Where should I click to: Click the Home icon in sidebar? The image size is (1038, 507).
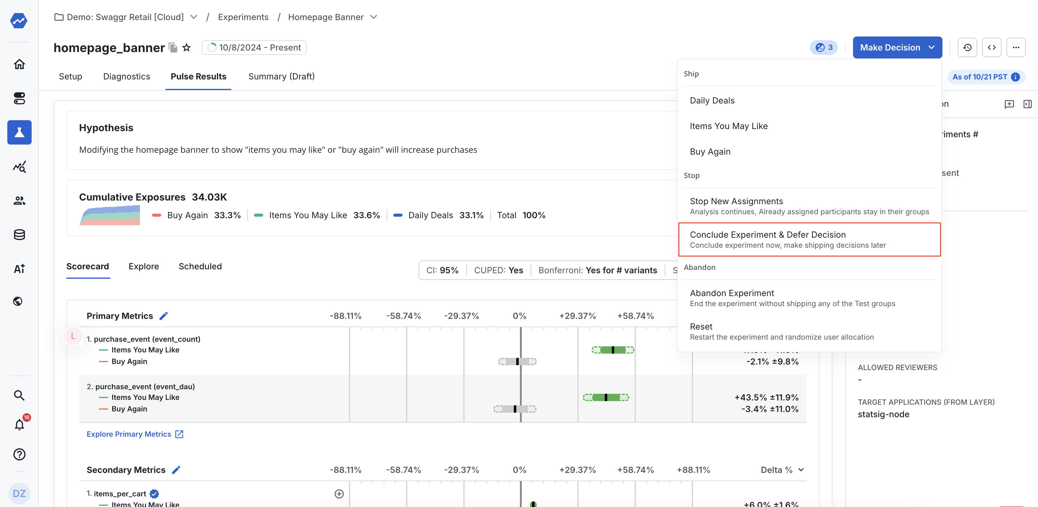click(x=19, y=64)
